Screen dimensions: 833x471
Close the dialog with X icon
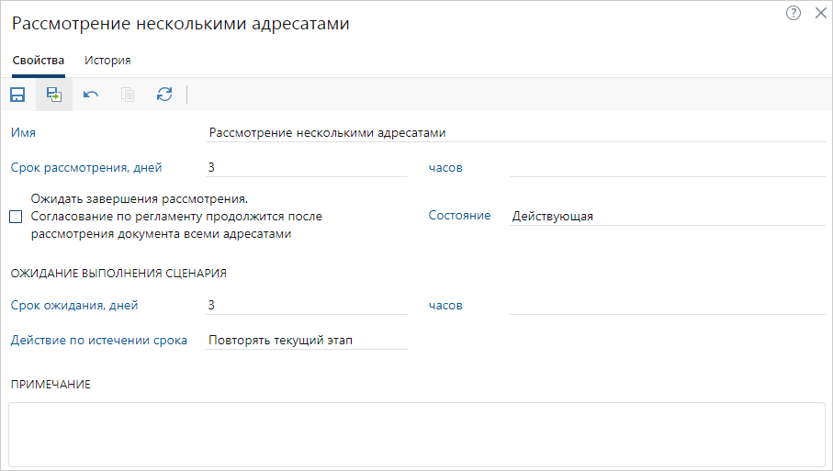(x=820, y=13)
